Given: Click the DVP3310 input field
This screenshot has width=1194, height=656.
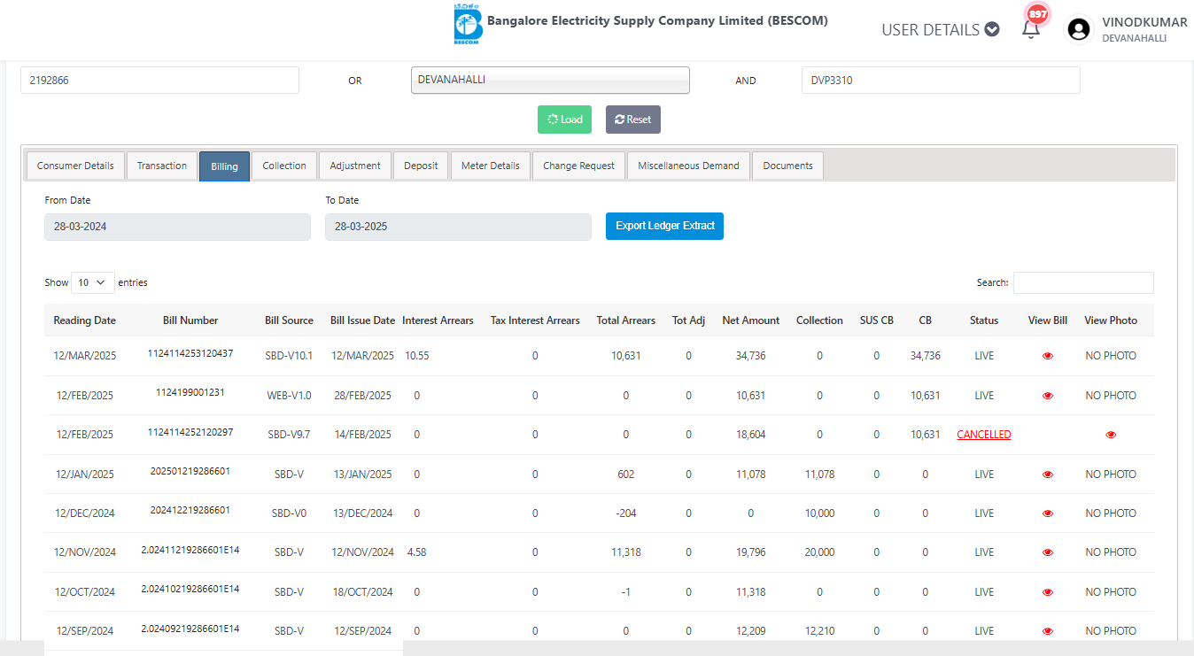Looking at the screenshot, I should [x=941, y=80].
